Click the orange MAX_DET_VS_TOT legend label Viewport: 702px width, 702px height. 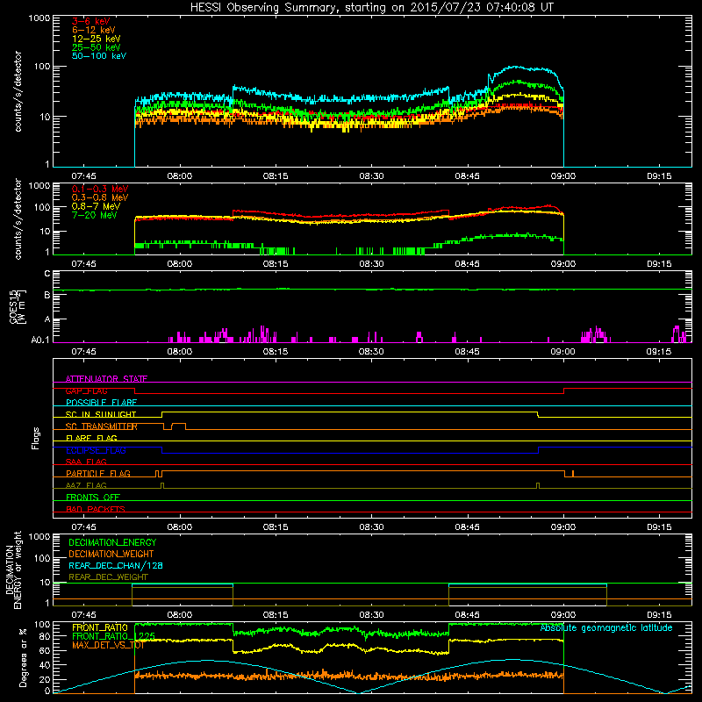(x=108, y=645)
